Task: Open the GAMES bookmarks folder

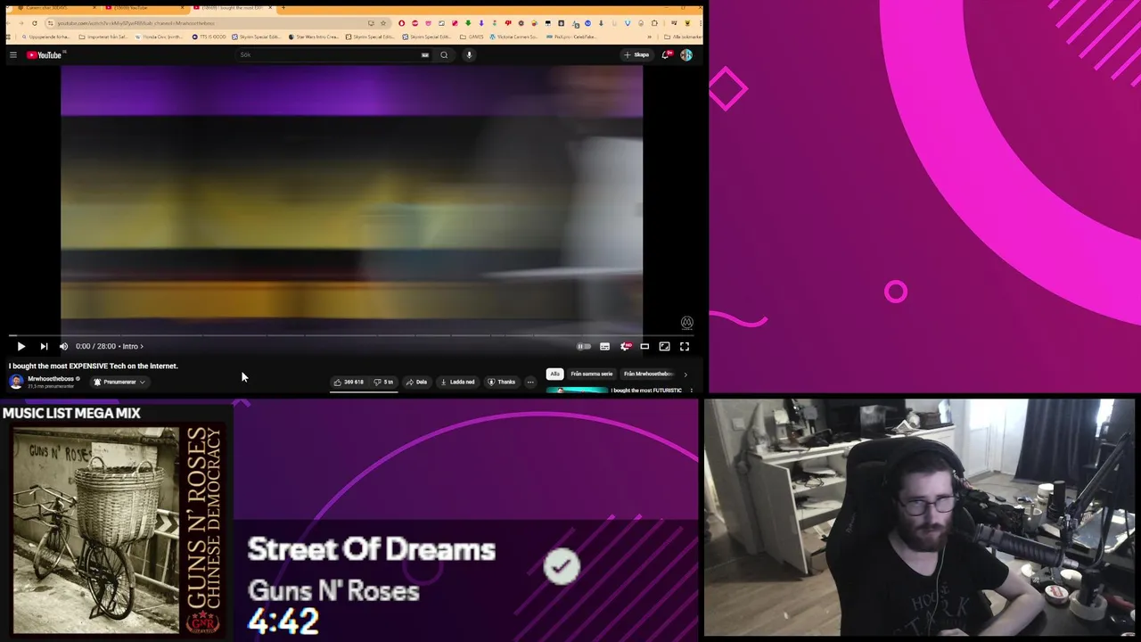Action: 472,37
